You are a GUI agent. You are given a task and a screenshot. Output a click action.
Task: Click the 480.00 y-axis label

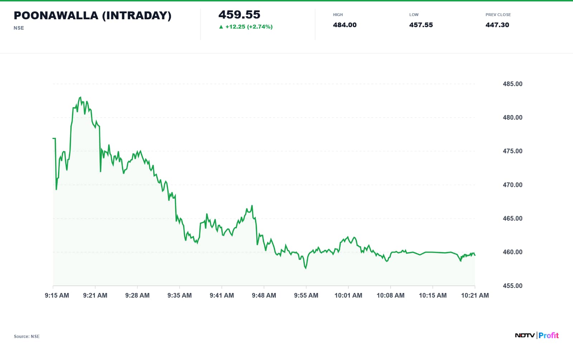tap(512, 118)
